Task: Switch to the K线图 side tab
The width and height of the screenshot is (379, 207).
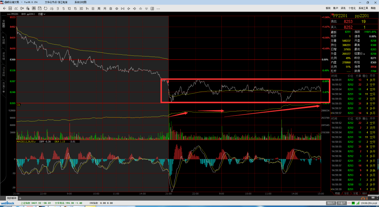Action: point(4,40)
